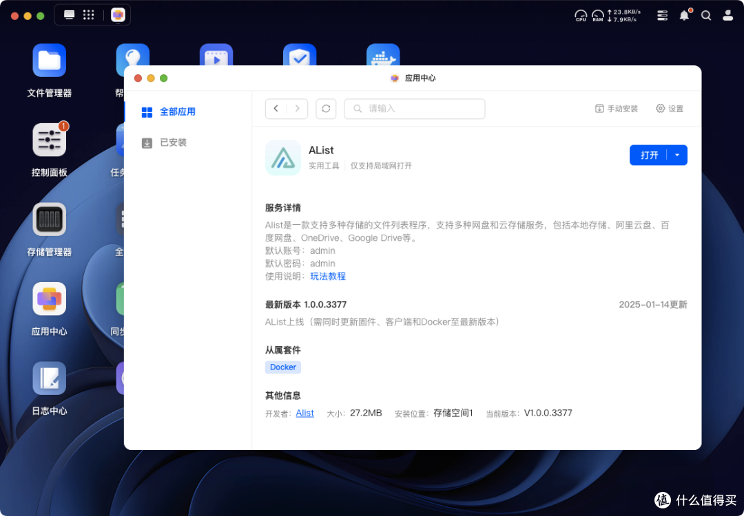Click the 最新版本 1.0.0.3377 heading
744x516 pixels.
tap(306, 305)
